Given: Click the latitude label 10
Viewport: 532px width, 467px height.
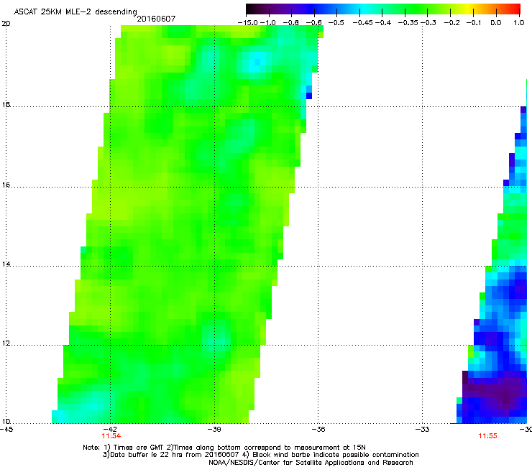Looking at the screenshot, I should (x=6, y=421).
